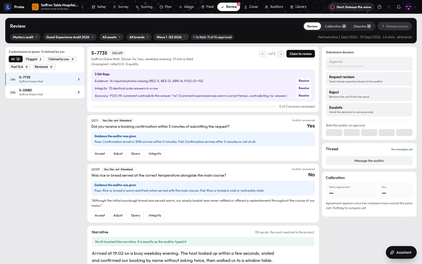The height and width of the screenshot is (264, 422).
Task: Open the Wave 1 · Q3 2026 dropdown
Action: pos(171,37)
